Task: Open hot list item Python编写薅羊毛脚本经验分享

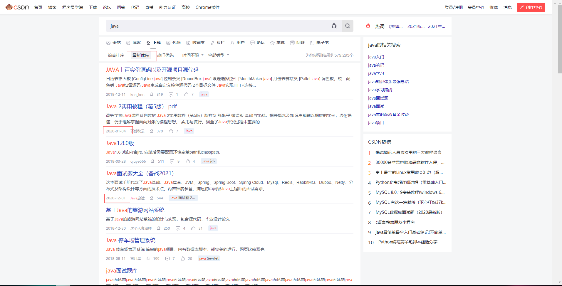Action: click(408, 242)
